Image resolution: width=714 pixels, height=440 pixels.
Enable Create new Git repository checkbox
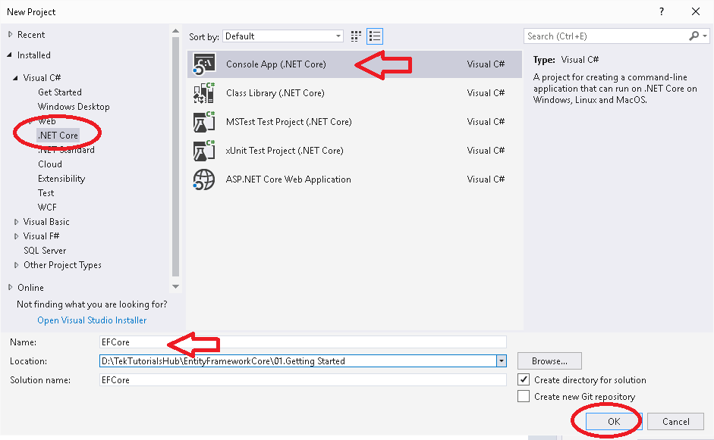point(524,396)
